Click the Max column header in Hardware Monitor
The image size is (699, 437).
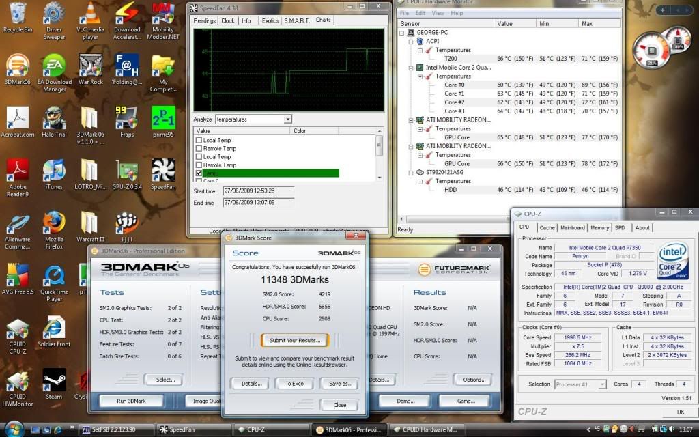point(599,24)
